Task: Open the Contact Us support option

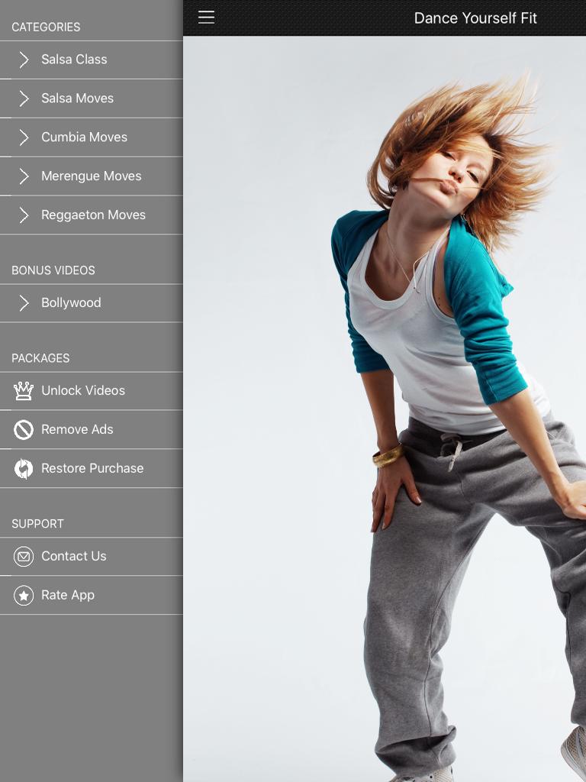Action: [x=92, y=557]
